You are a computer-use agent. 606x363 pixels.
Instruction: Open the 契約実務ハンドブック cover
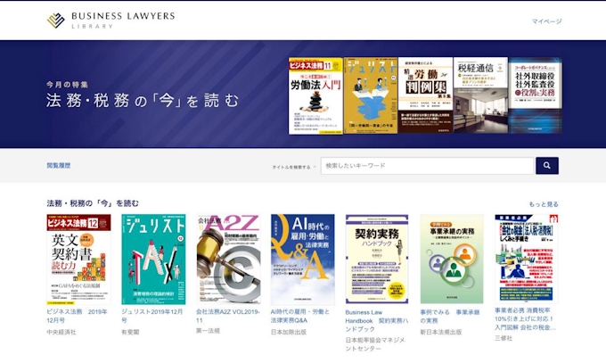377,259
